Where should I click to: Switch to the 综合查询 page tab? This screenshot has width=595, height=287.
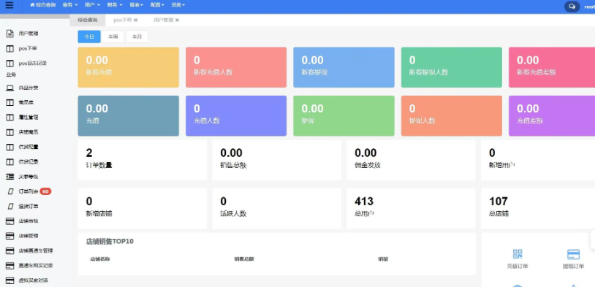(87, 20)
